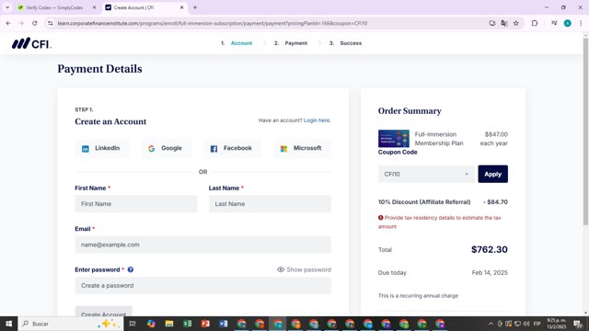
Task: Open the tab search dropdown arrow
Action: [x=7, y=7]
